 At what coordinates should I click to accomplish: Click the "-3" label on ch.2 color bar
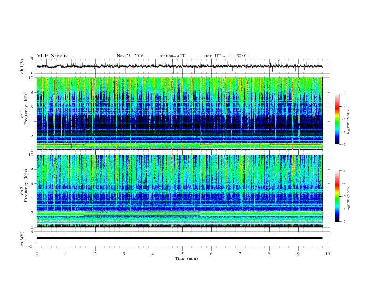[x=344, y=171]
